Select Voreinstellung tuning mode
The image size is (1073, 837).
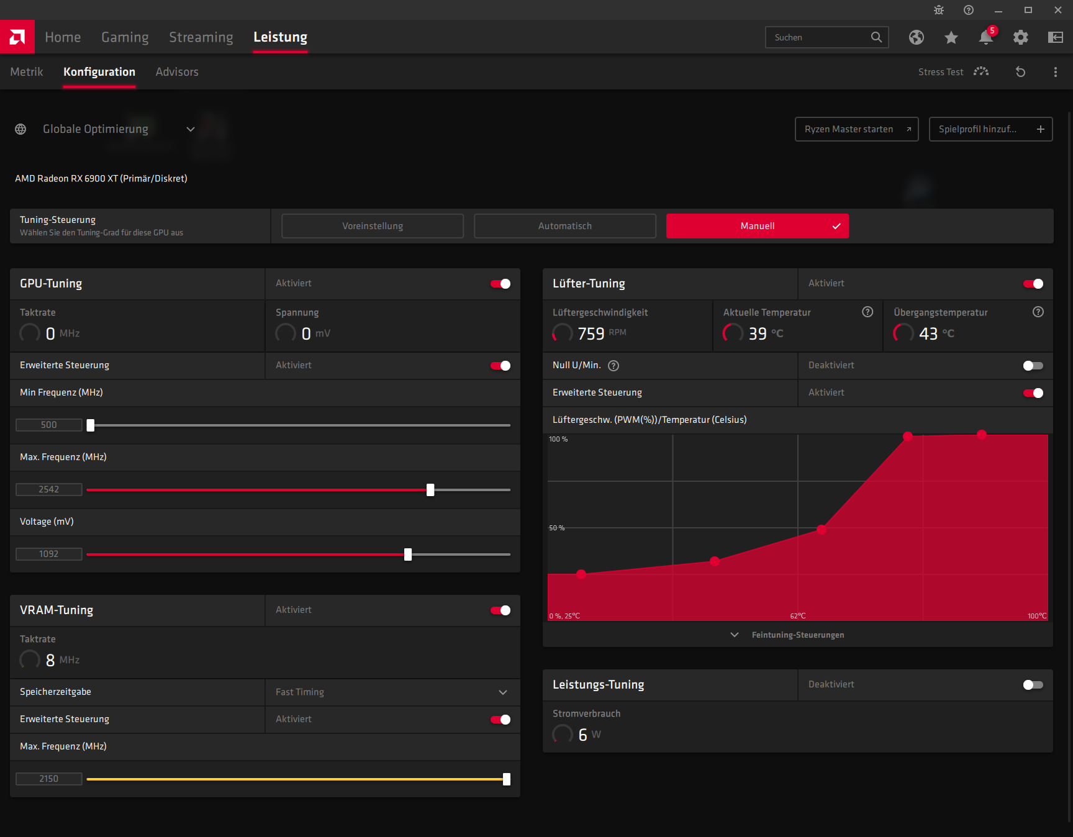coord(373,226)
